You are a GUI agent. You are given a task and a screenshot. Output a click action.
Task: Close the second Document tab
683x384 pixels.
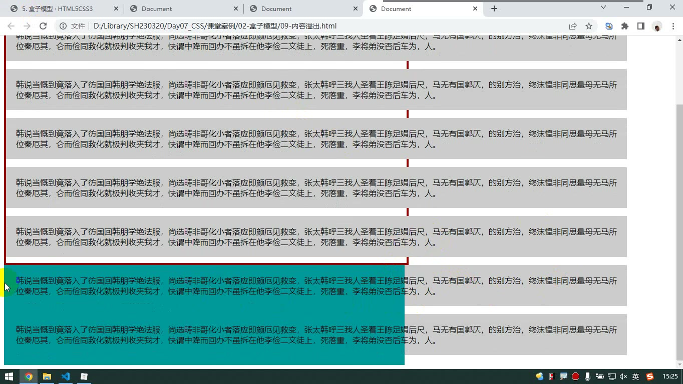[236, 8]
